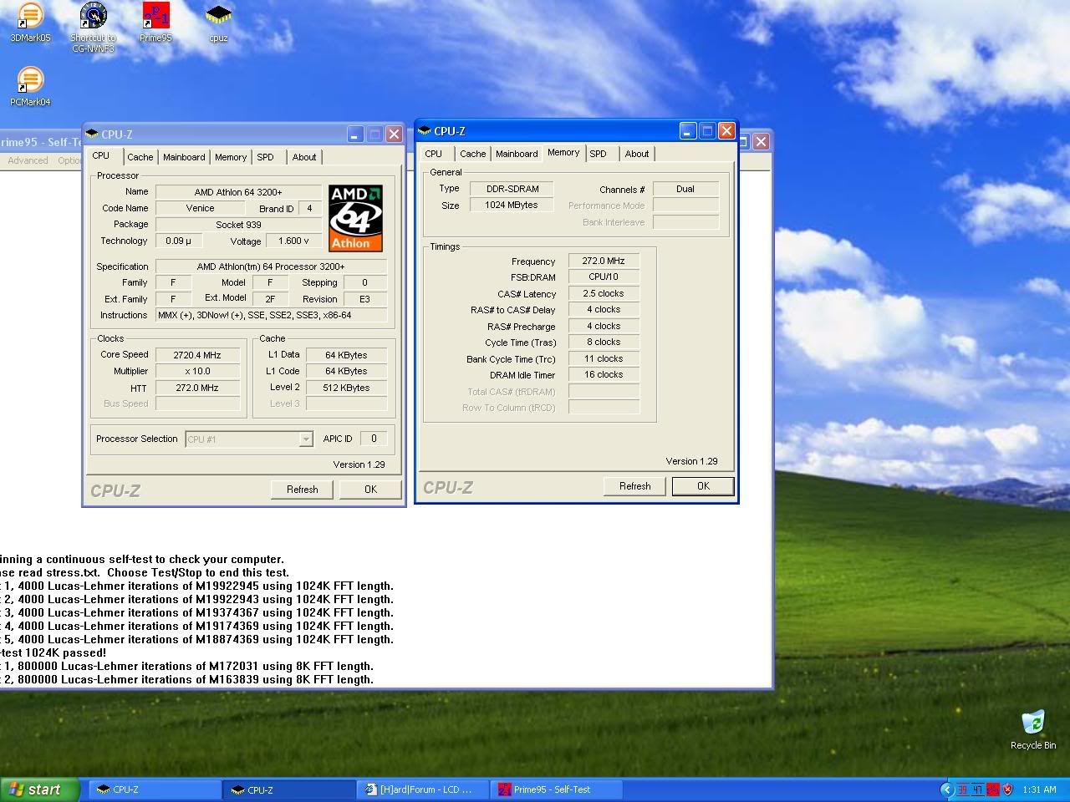Screen dimensions: 1070x802
Task: Click the 'Self-test 1024K passed!' line in Prime95
Action: tap(53, 652)
